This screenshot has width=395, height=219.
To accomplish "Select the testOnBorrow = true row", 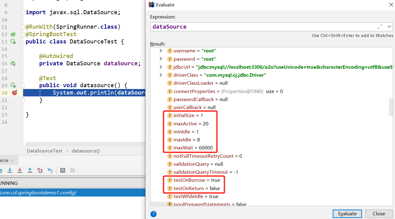I will pyautogui.click(x=193, y=180).
